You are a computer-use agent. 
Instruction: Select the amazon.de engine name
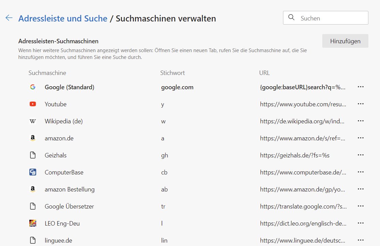[59, 138]
